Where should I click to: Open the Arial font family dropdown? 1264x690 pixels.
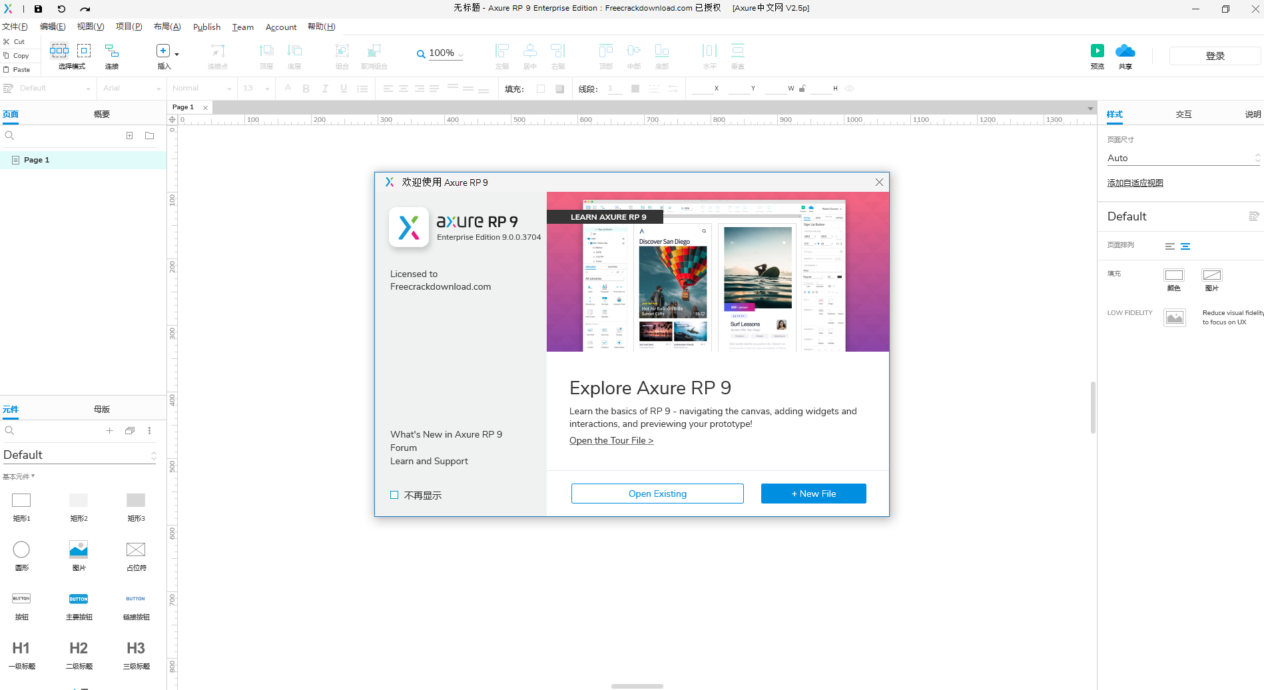(131, 88)
